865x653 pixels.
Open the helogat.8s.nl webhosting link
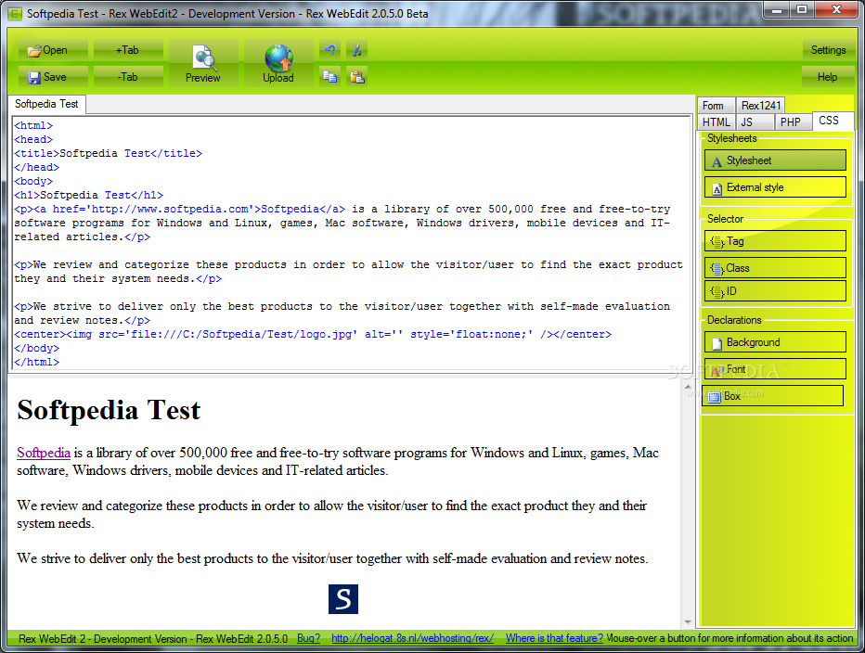[x=413, y=638]
